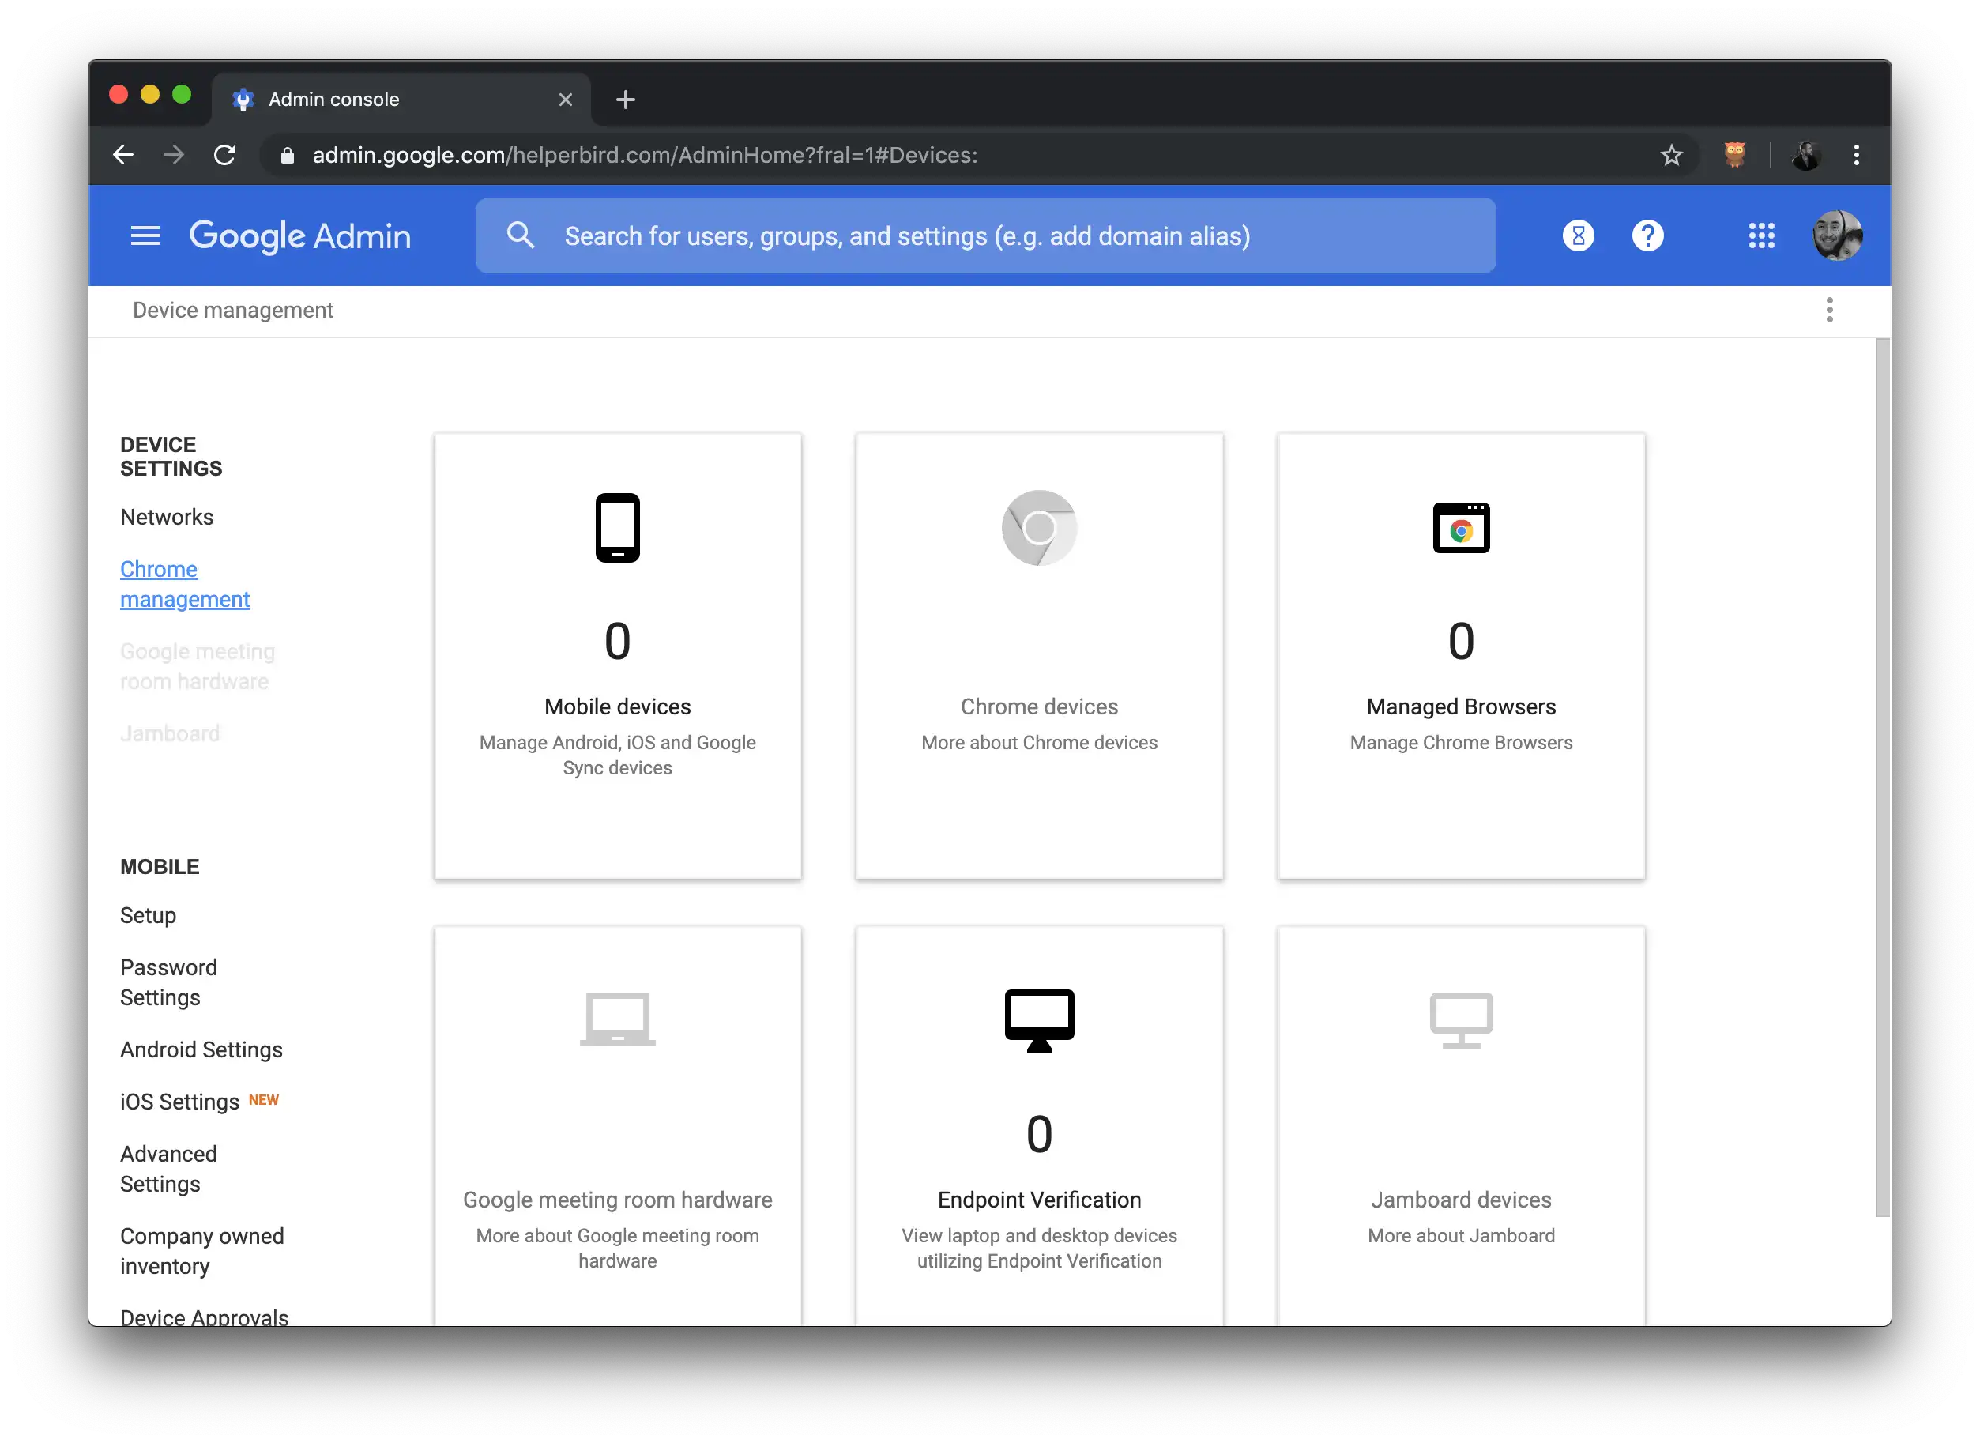Open Google meeting room hardware card
The width and height of the screenshot is (1980, 1443).
pos(618,1200)
